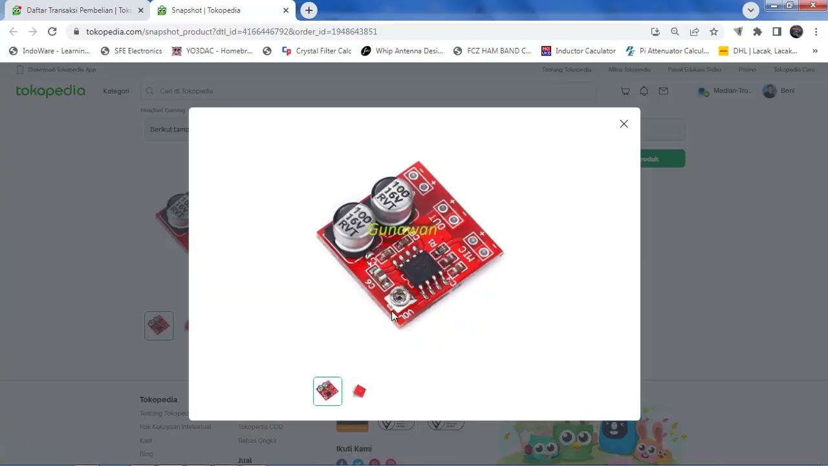Viewport: 828px width, 466px height.
Task: Click the green produk button
Action: [x=662, y=159]
